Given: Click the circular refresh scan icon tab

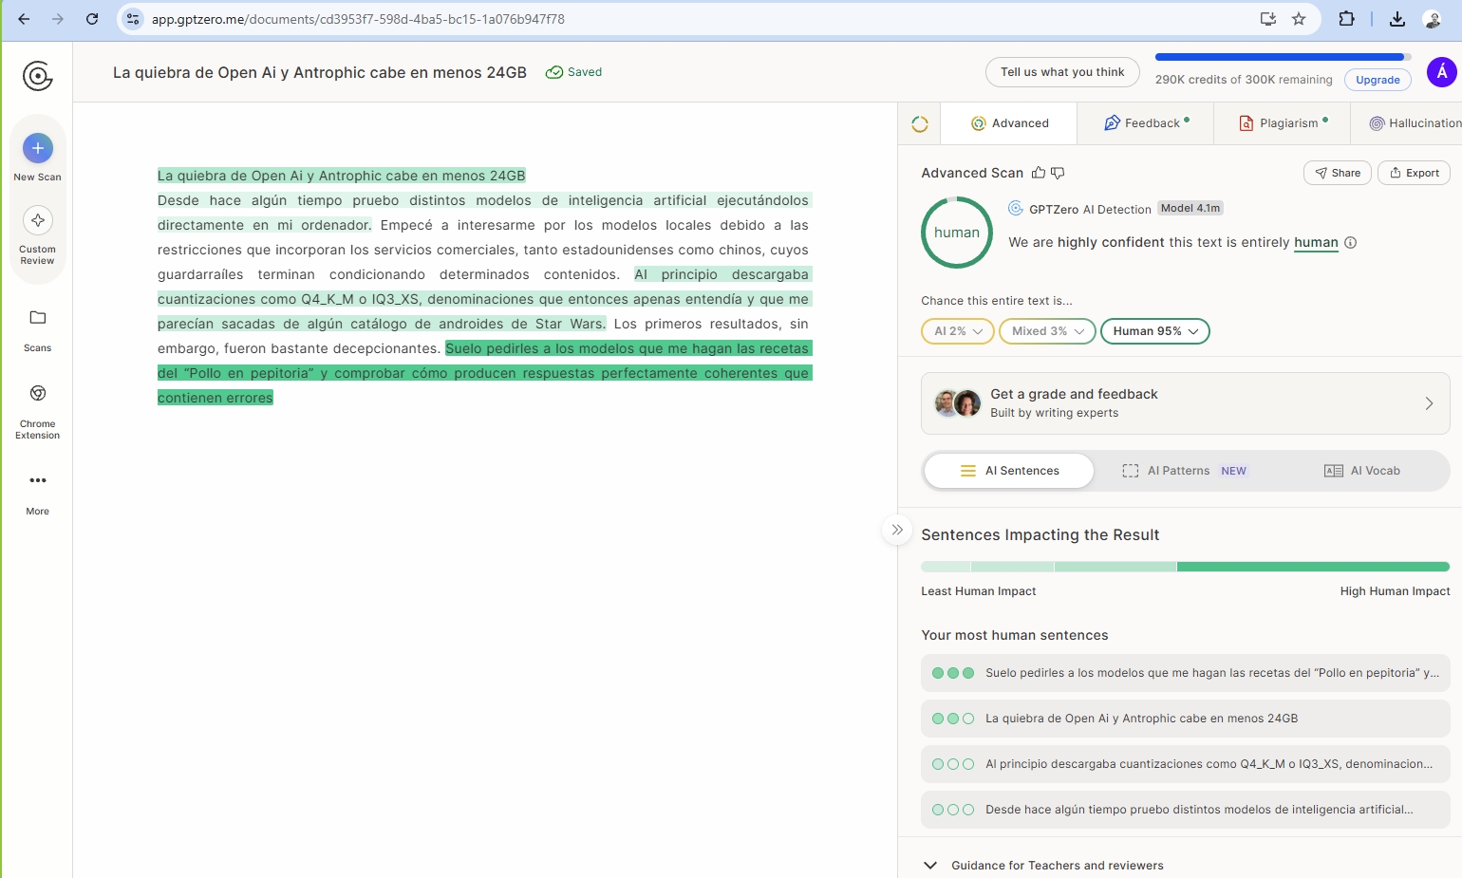Looking at the screenshot, I should tap(919, 123).
